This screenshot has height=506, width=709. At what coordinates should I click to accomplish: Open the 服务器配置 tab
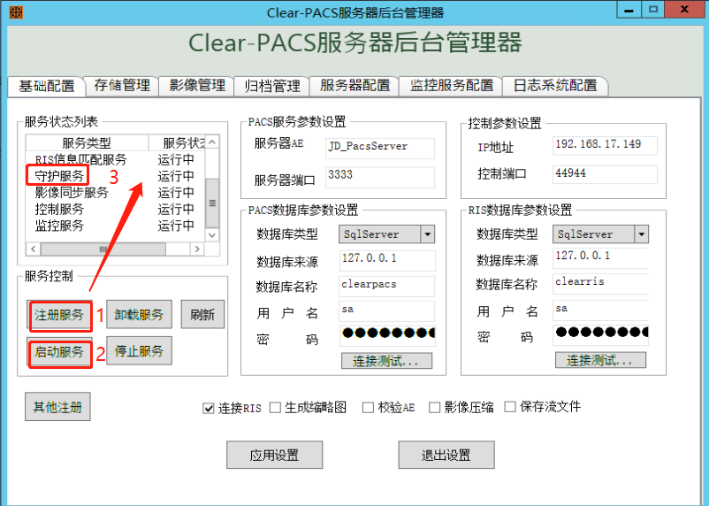(354, 86)
